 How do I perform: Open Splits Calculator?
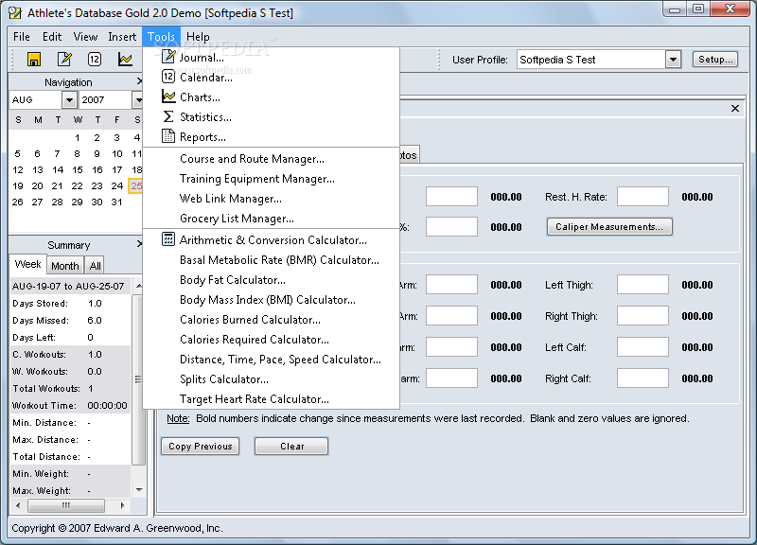(x=272, y=378)
